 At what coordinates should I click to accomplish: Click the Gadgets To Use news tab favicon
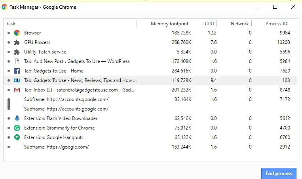(x=17, y=80)
